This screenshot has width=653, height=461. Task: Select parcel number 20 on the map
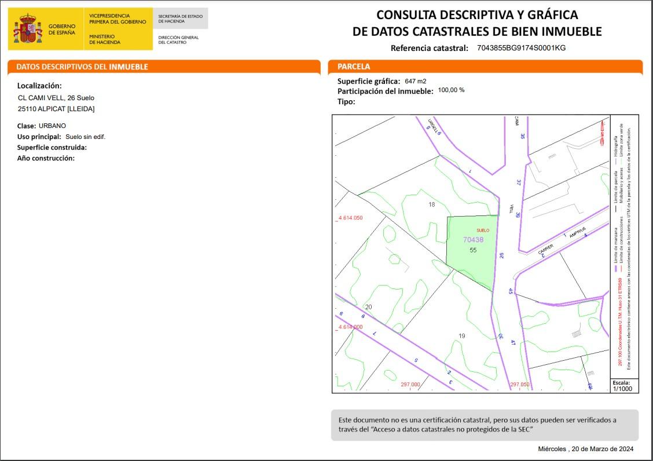pos(369,306)
